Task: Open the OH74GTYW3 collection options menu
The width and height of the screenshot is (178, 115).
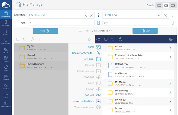Action: click(173, 15)
